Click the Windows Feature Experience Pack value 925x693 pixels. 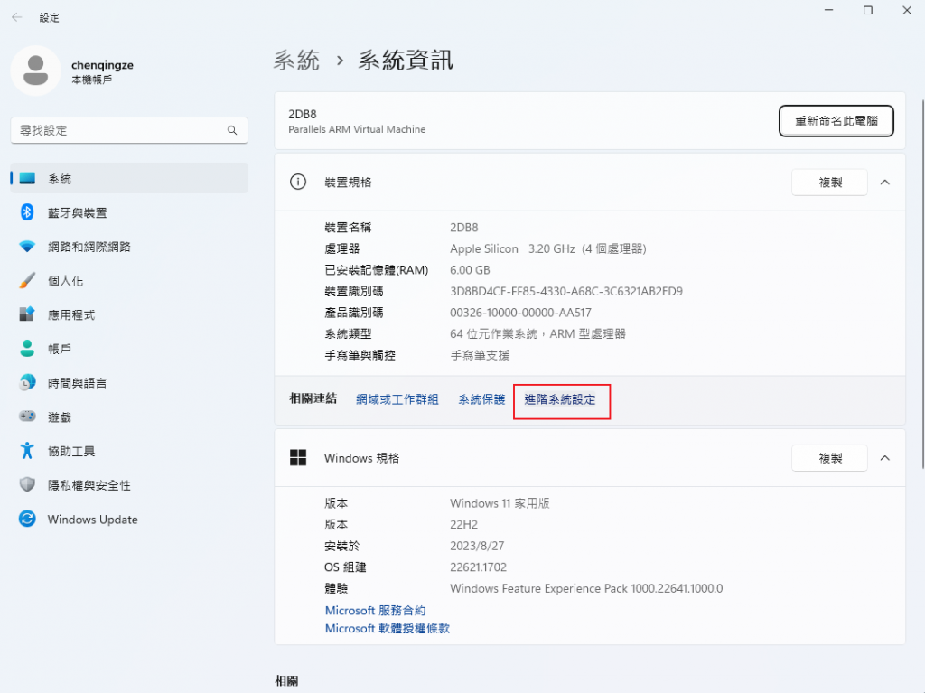586,588
